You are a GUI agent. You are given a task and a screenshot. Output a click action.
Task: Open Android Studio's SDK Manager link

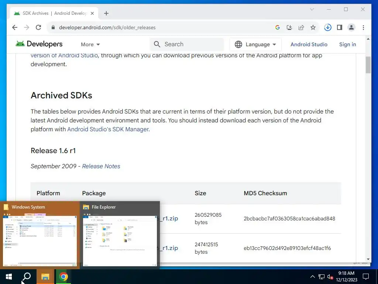[108, 129]
